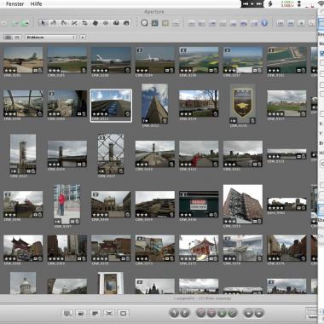Select the Red Eye tool
This screenshot has width=324, height=324.
(x=106, y=23)
